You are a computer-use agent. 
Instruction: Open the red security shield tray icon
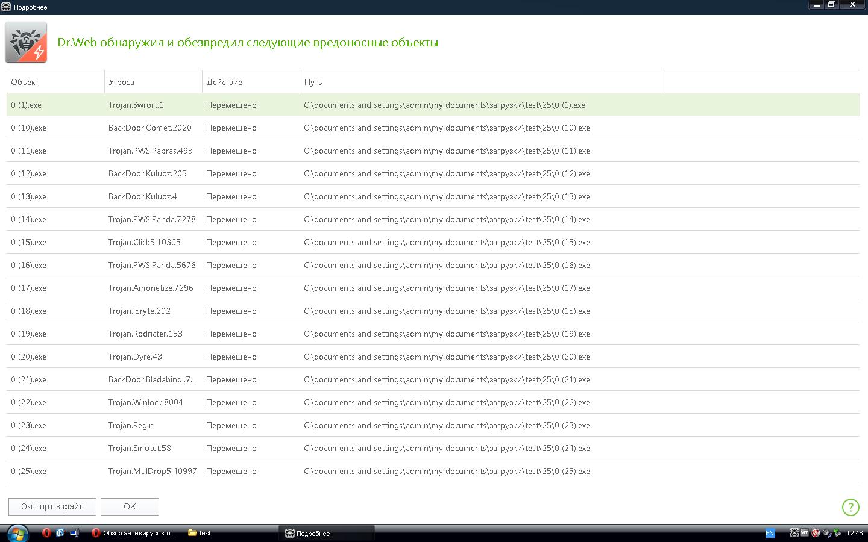click(x=816, y=533)
